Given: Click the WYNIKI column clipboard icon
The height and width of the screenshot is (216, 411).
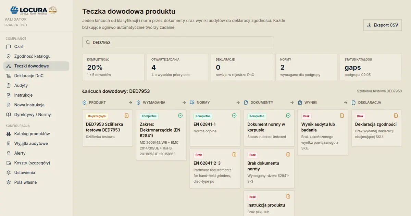Looking at the screenshot, I should pyautogui.click(x=300, y=103).
